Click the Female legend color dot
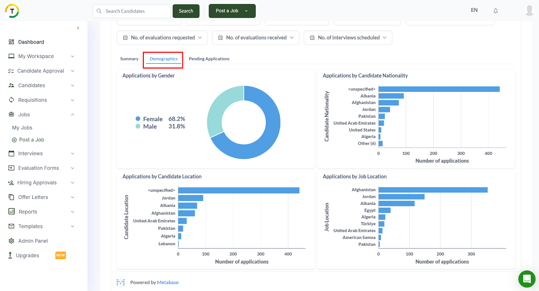This screenshot has height=291, width=539. [138, 119]
